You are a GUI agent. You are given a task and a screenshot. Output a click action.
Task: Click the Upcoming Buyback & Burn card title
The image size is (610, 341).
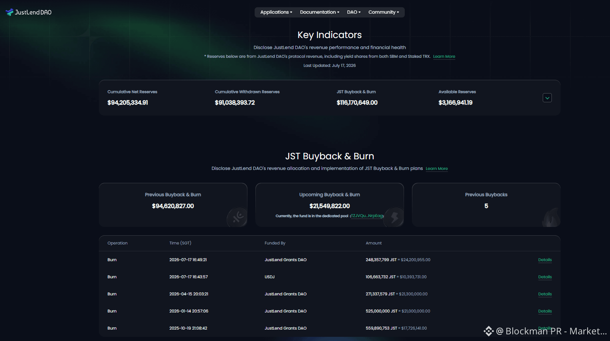330,195
